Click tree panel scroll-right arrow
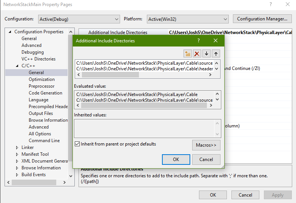The width and height of the screenshot is (296, 203). pyautogui.click(x=65, y=182)
